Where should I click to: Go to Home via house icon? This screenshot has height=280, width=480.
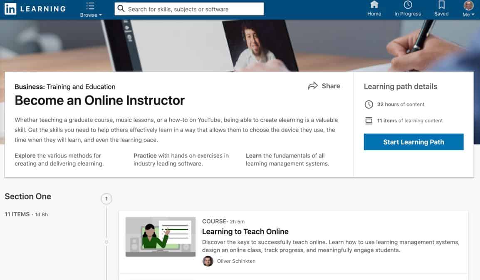(374, 5)
